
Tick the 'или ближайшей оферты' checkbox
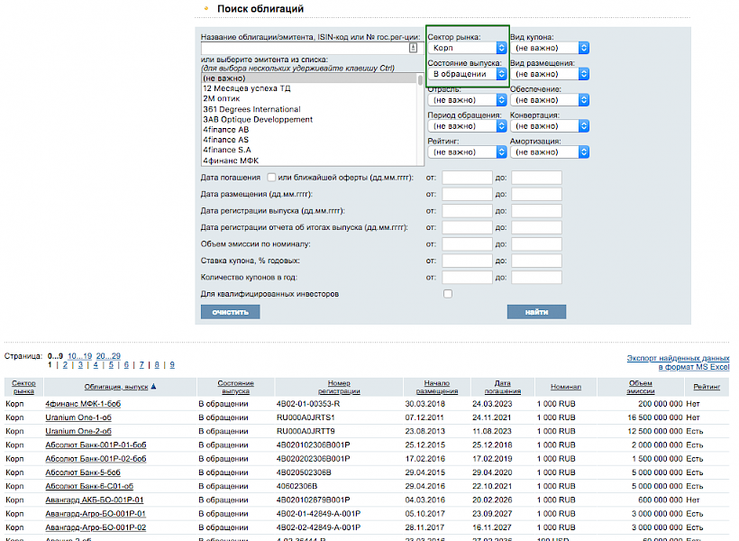tap(271, 178)
